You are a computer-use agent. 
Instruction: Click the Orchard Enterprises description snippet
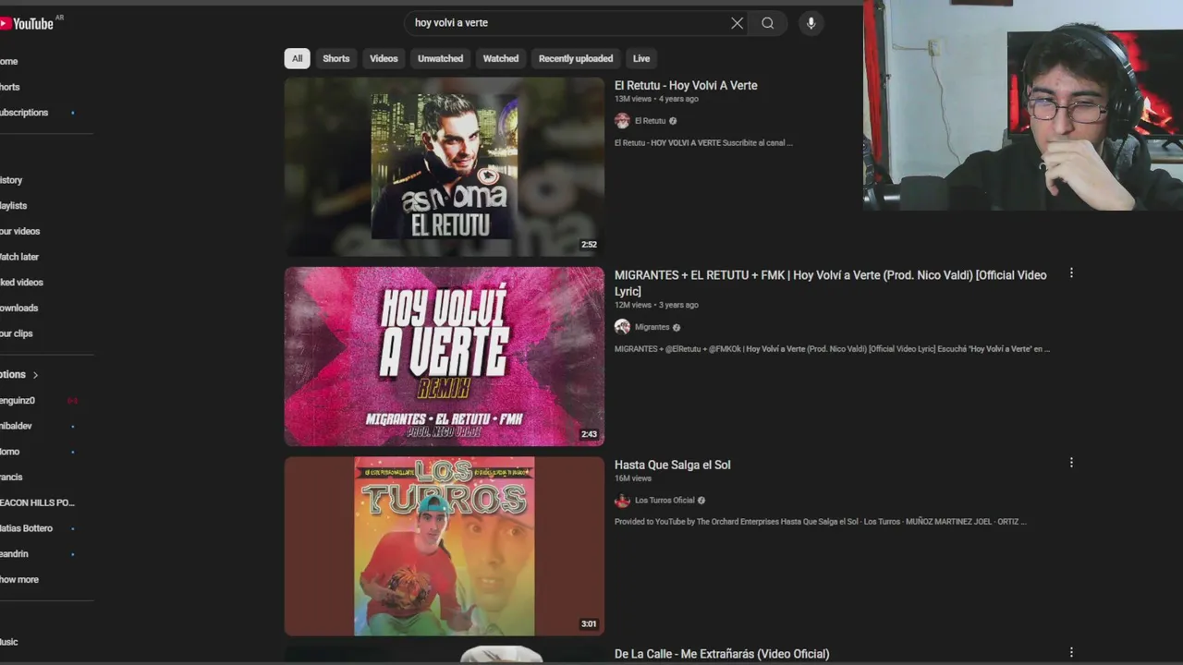(821, 522)
